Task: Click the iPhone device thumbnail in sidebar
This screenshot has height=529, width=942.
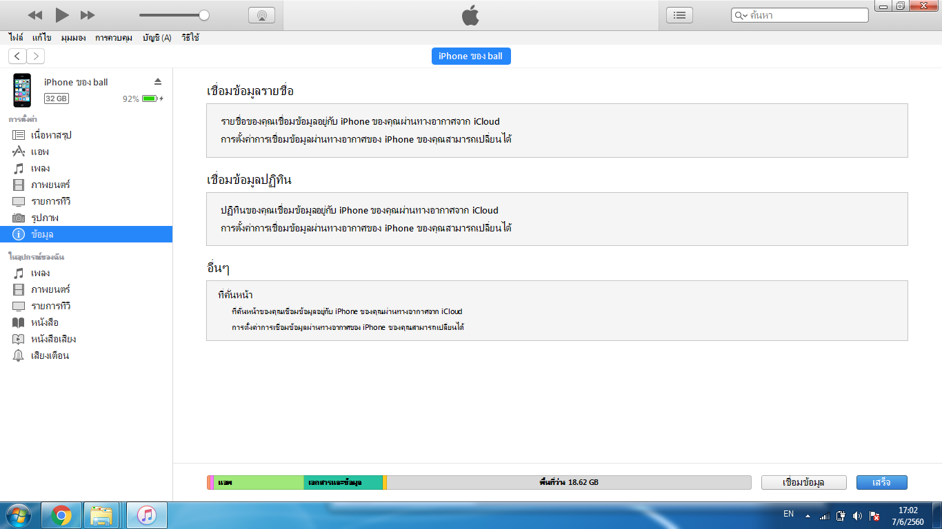Action: click(x=22, y=90)
